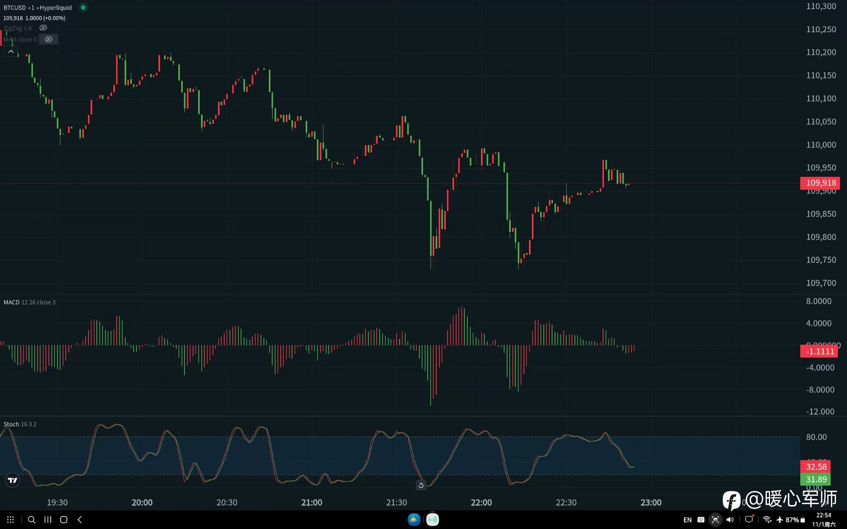847x529 pixels.
Task: Open the notifications chat bubble icon
Action: coord(749,519)
